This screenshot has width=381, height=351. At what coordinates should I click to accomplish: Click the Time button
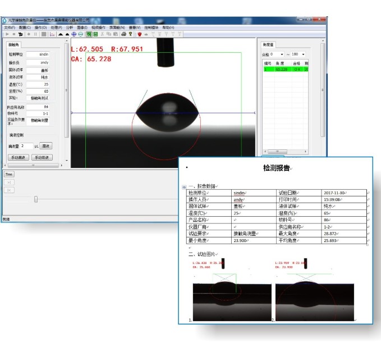[x=9, y=174]
